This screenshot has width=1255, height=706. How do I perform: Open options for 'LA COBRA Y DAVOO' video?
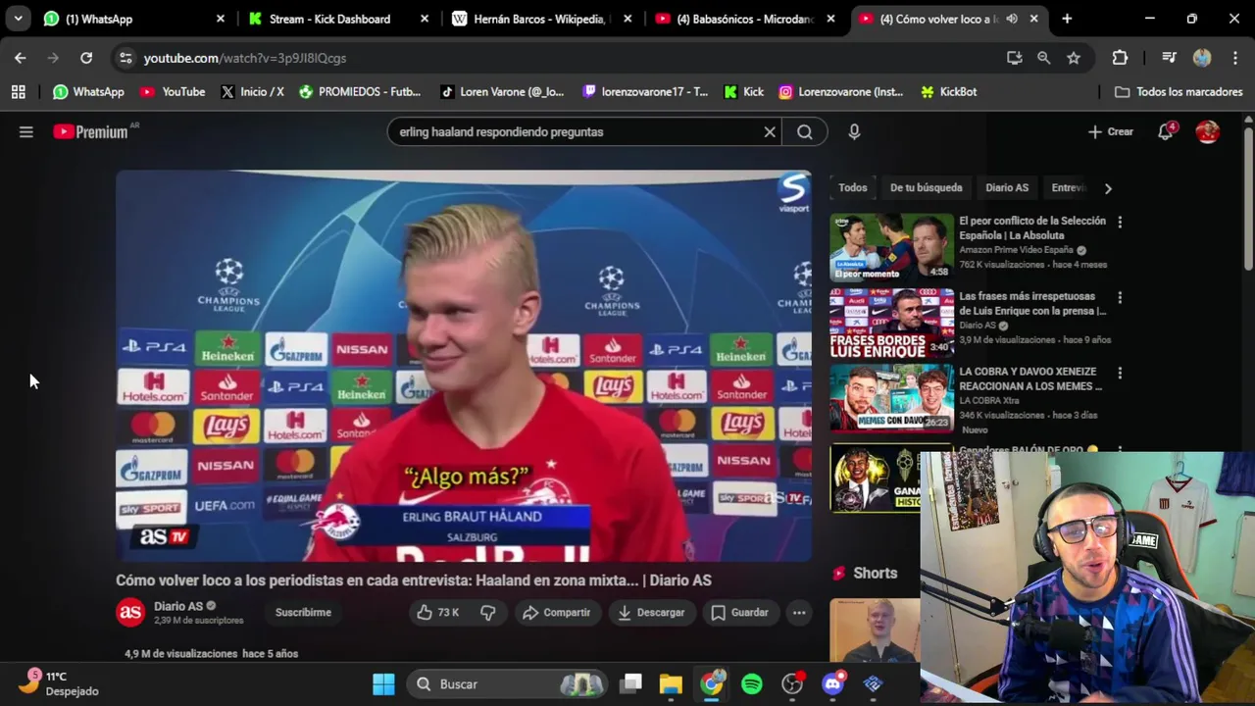[1120, 374]
